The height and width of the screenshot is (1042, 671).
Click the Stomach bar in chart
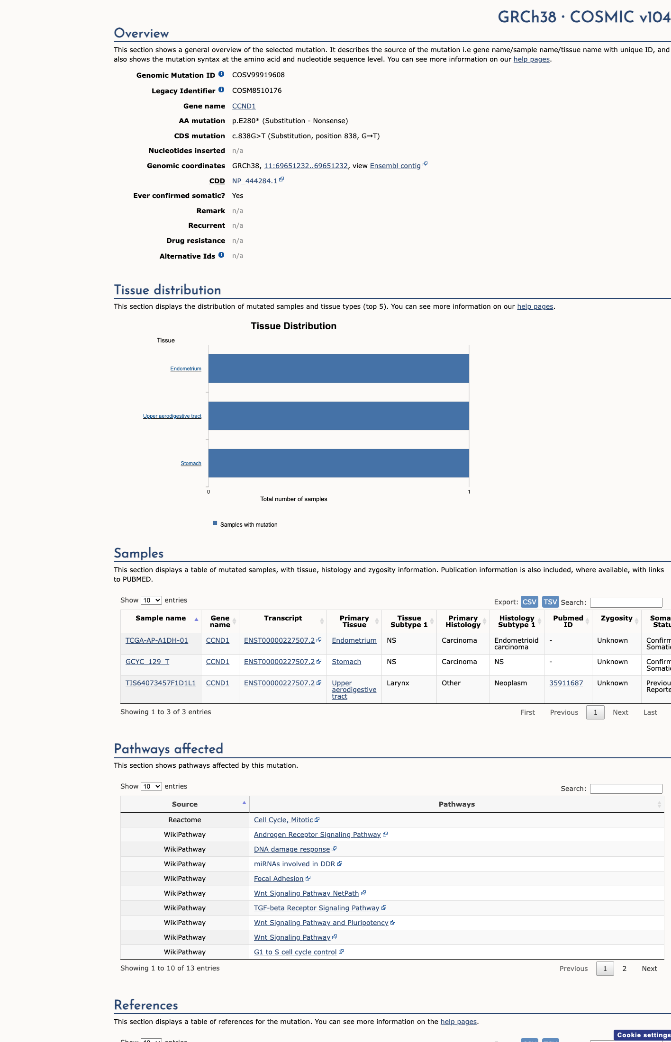tap(339, 463)
